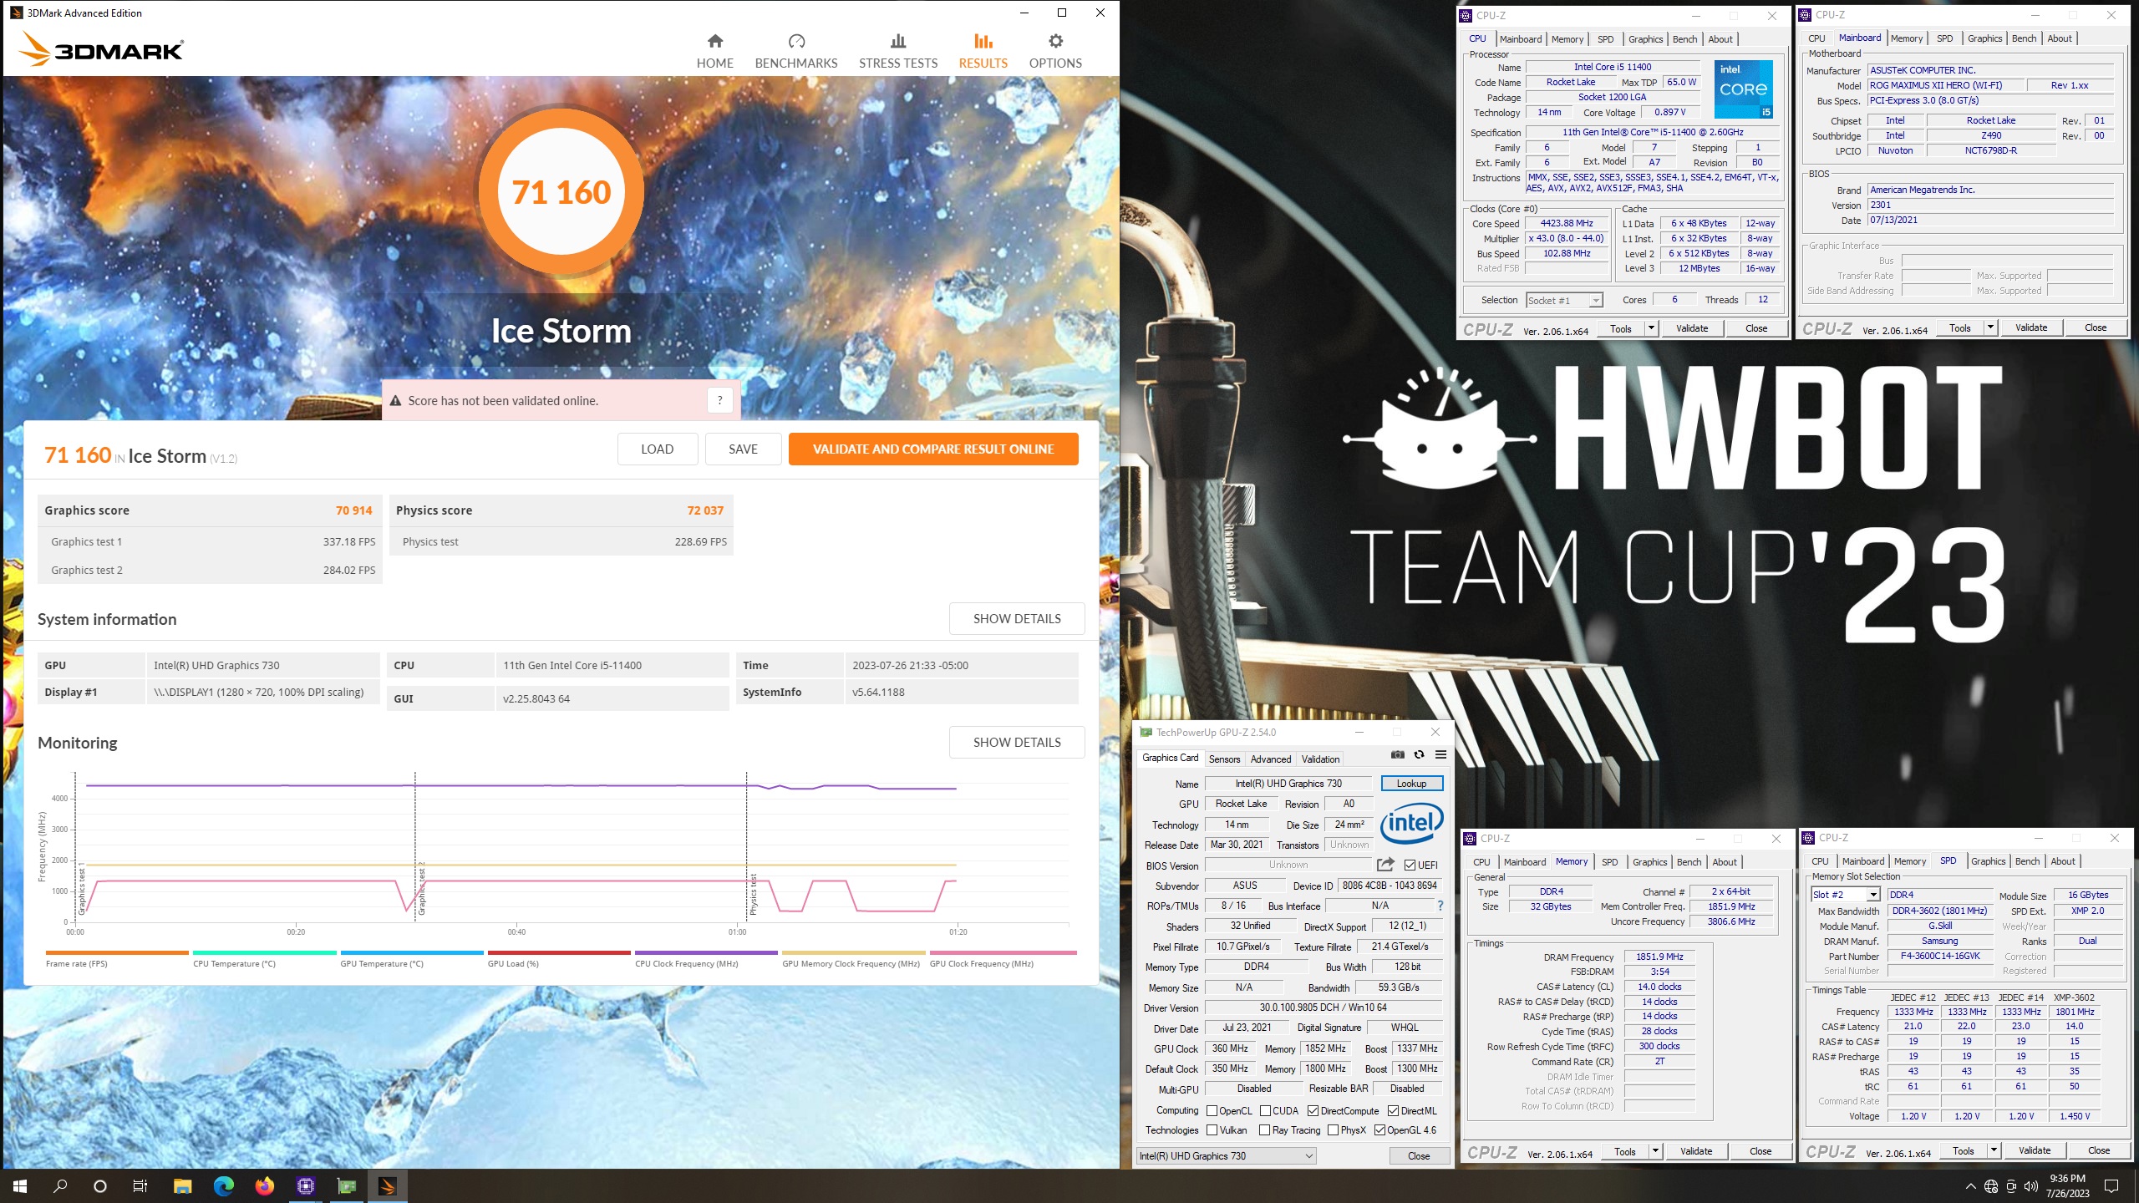Toggle Ray Tracing checkbox in GPU-Z
2139x1203 pixels.
pyautogui.click(x=1264, y=1130)
